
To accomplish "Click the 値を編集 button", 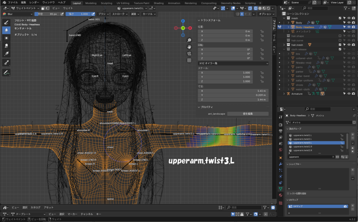I will tap(248, 114).
